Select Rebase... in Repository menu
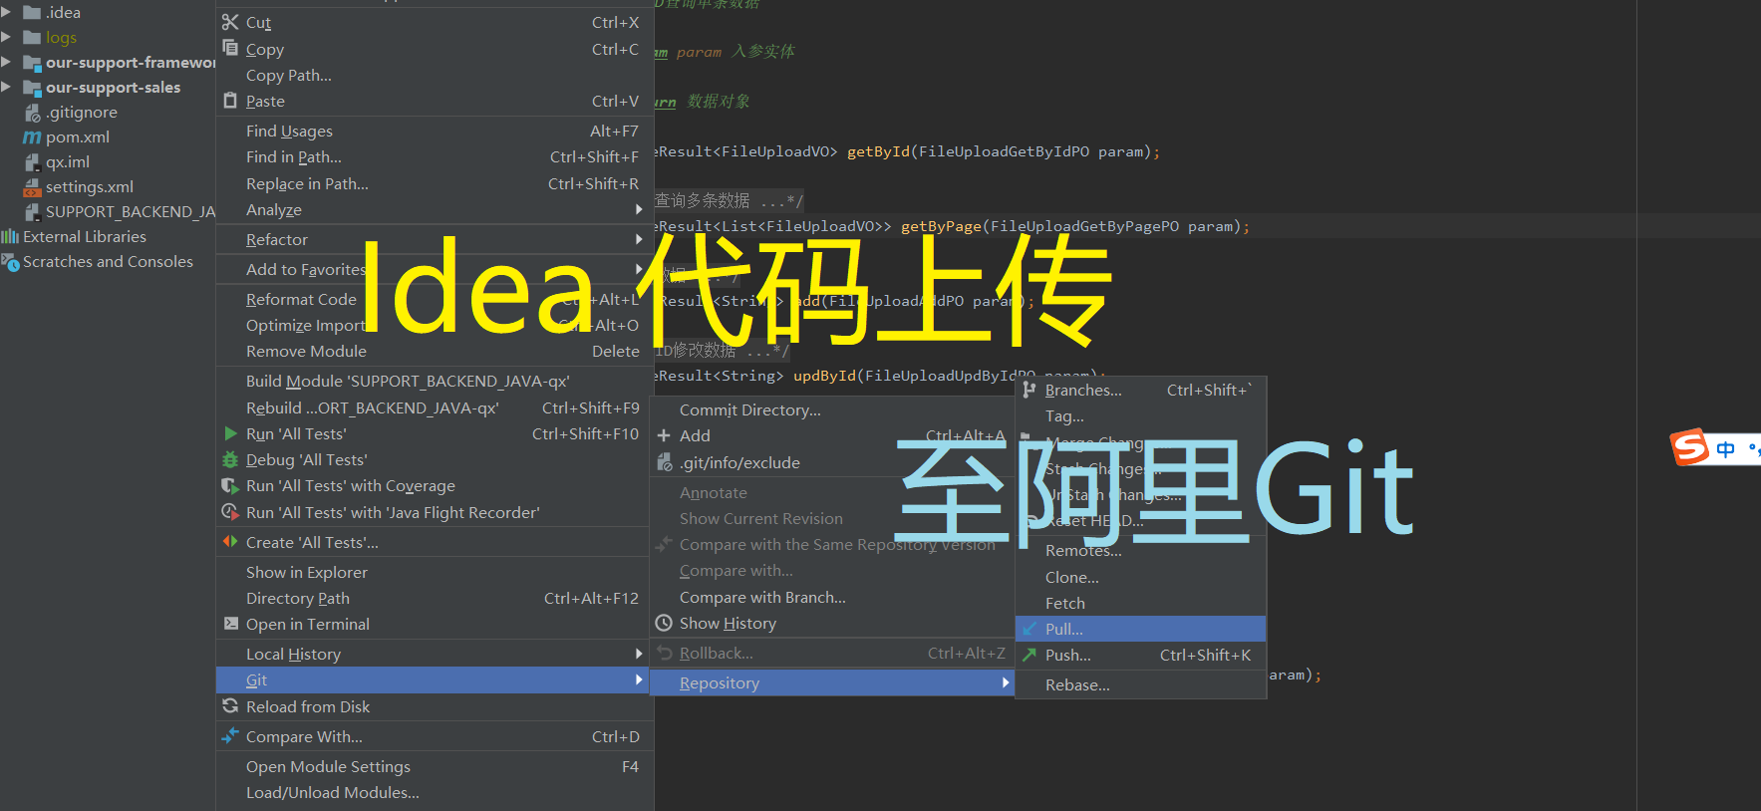 pyautogui.click(x=1140, y=684)
